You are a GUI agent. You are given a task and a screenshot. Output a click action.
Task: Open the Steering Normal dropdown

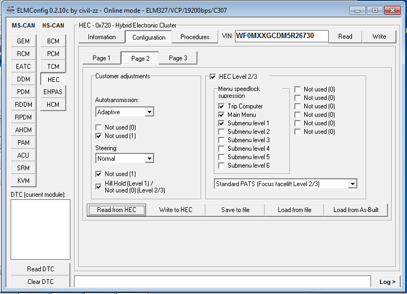(x=149, y=159)
